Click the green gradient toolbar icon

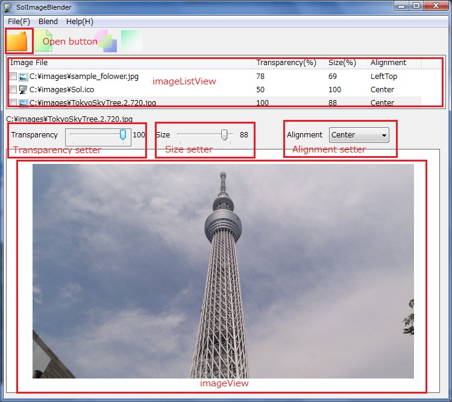132,40
